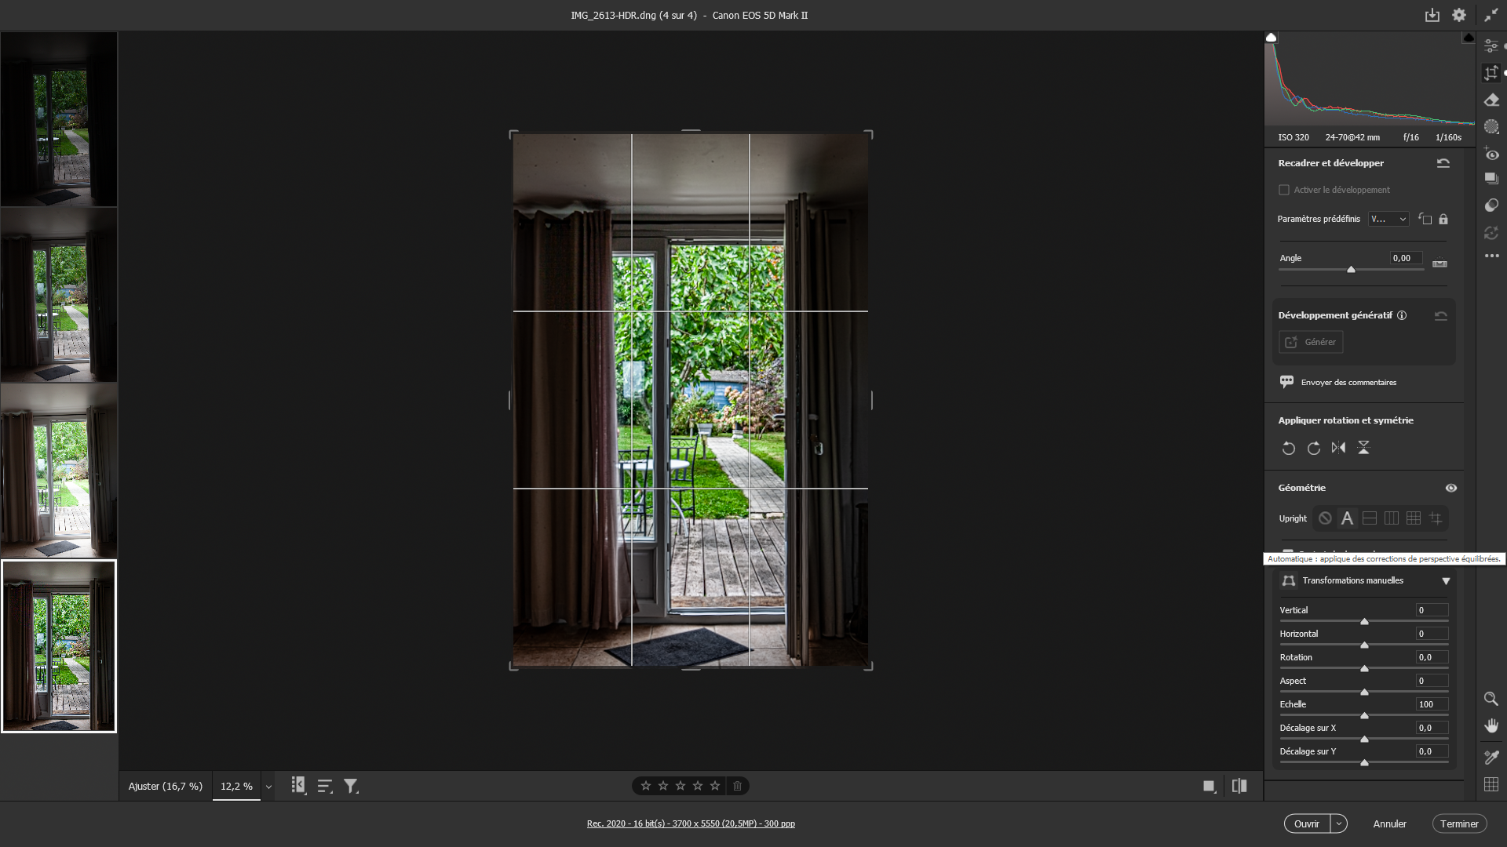Collapse the Transformations manuelles section
This screenshot has width=1507, height=847.
click(x=1445, y=581)
